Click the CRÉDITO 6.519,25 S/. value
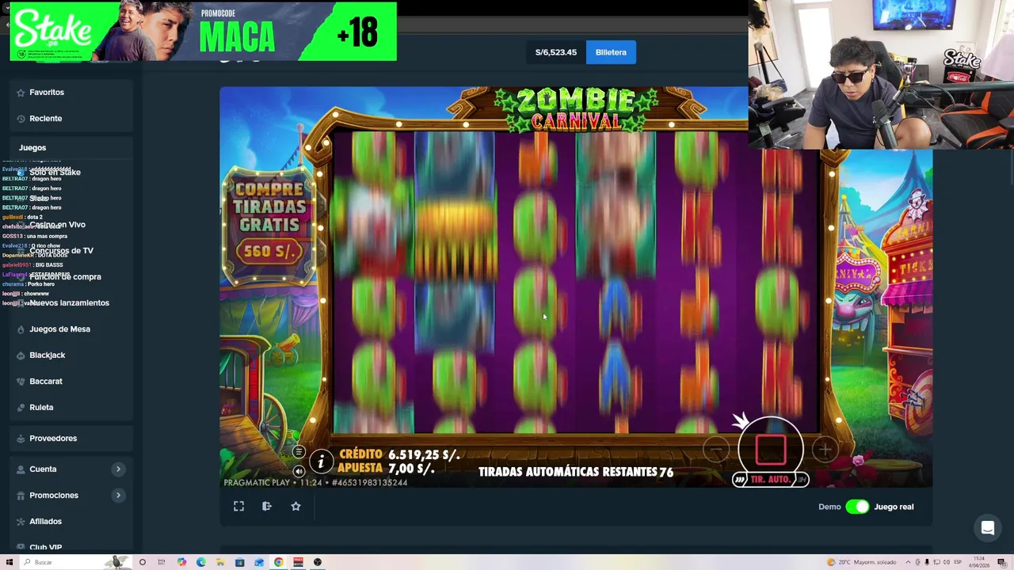The image size is (1014, 570). click(424, 455)
